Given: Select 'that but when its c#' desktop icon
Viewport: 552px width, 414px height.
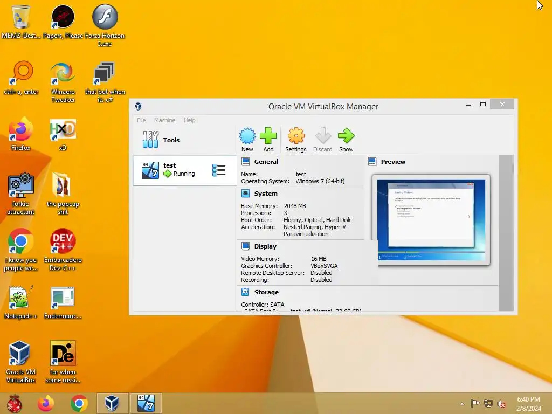Looking at the screenshot, I should click(x=105, y=82).
